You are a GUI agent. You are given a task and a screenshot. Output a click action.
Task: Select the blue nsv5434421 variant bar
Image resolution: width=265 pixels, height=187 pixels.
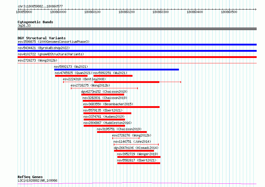(137, 51)
